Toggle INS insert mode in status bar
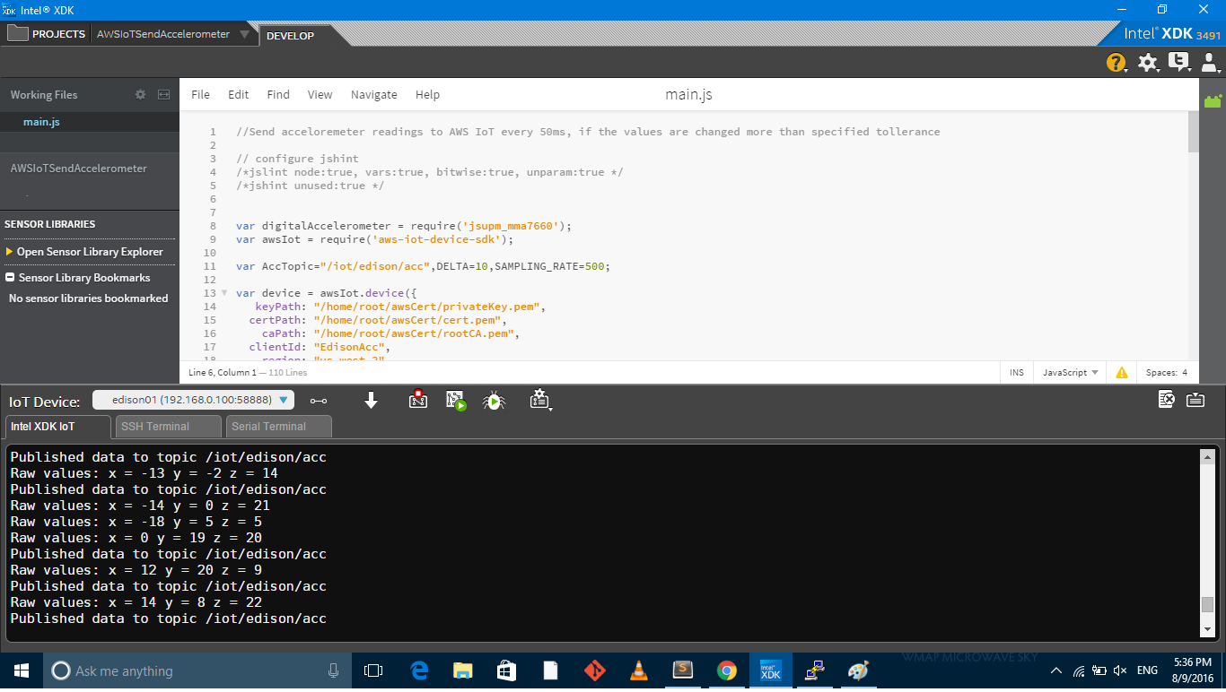1226x692 pixels. 1017,372
